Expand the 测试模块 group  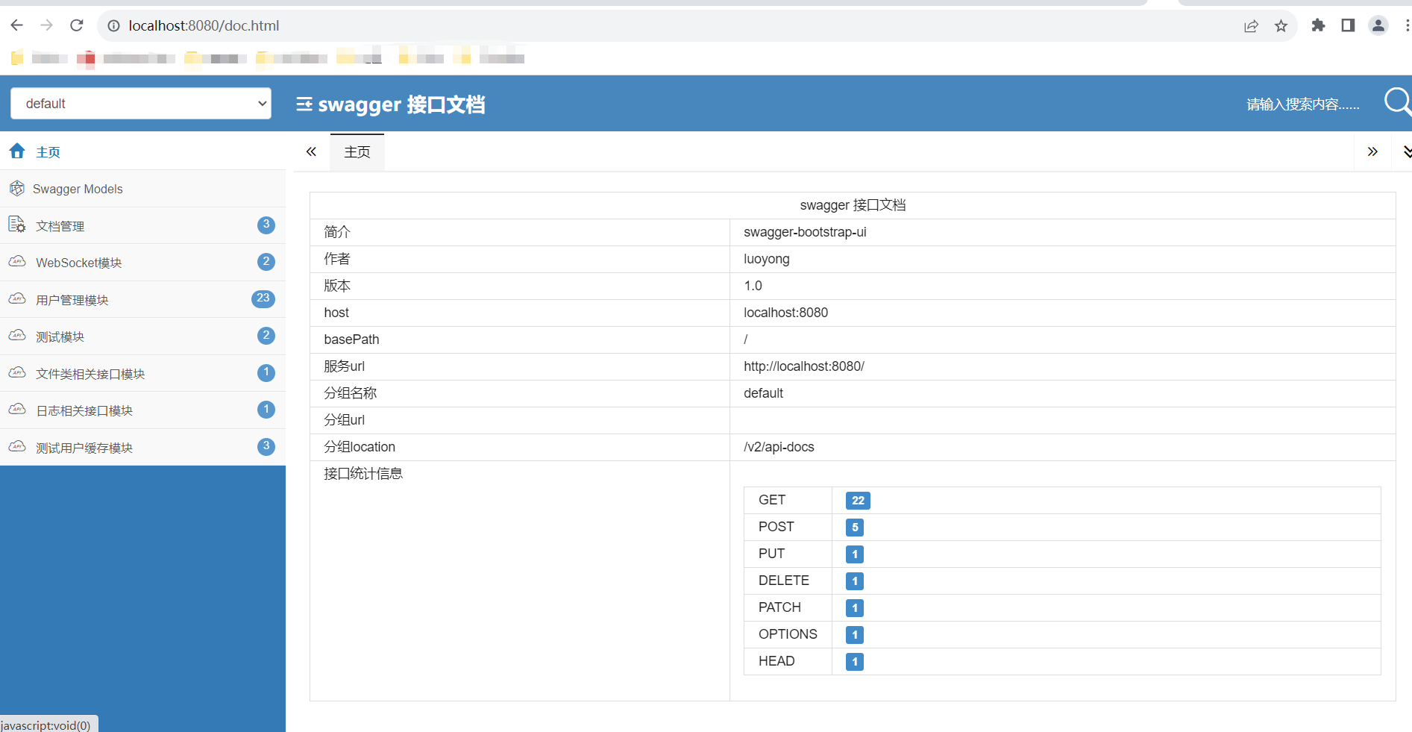tap(142, 337)
